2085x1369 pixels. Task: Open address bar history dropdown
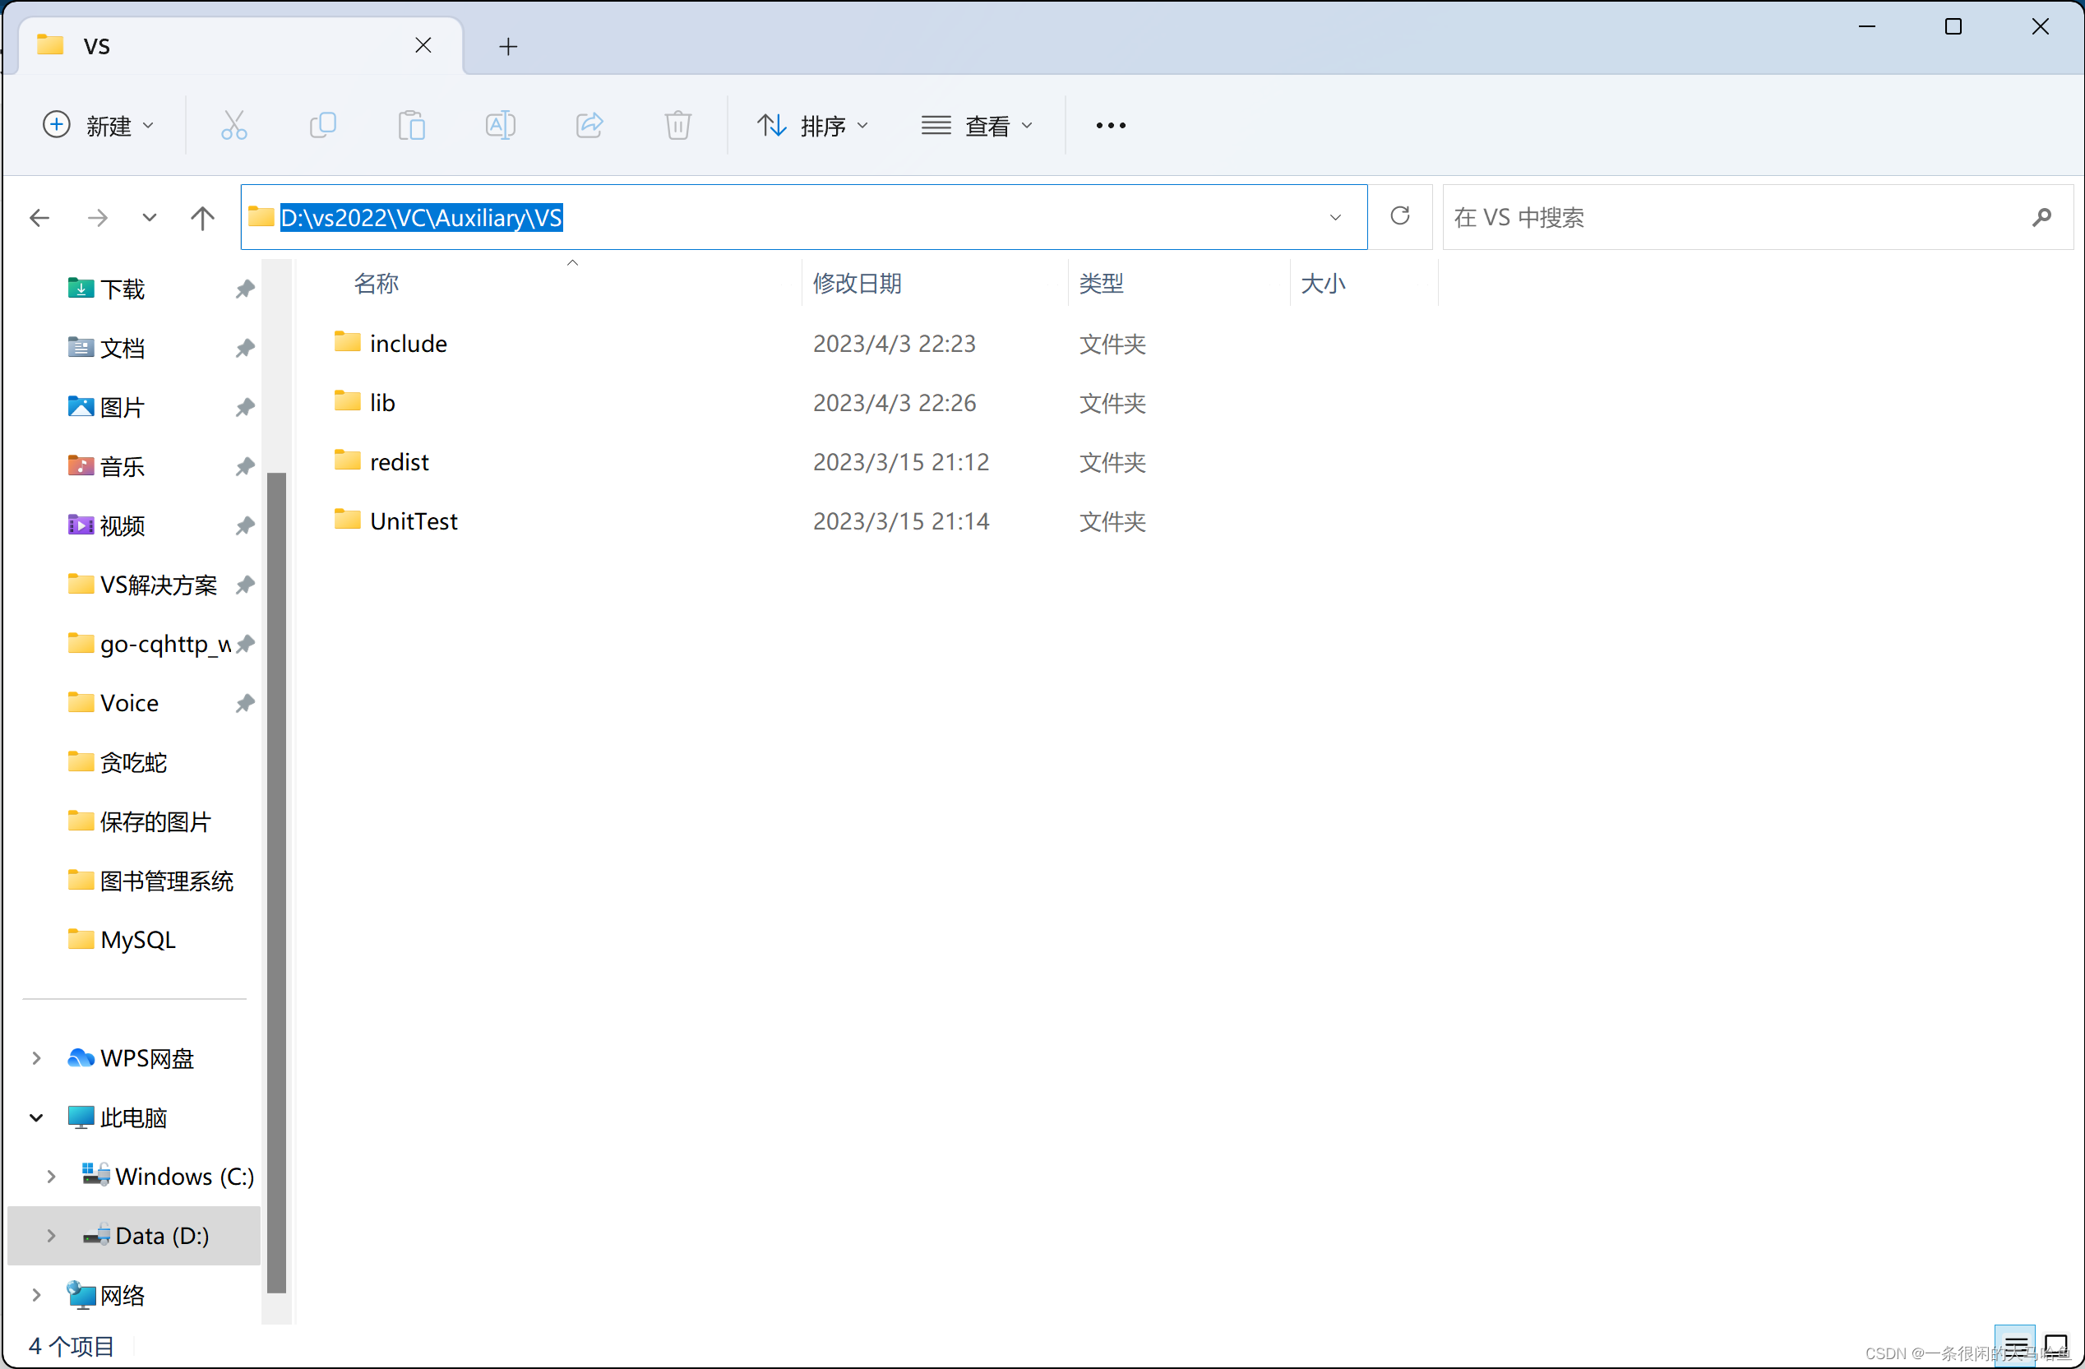[1335, 217]
